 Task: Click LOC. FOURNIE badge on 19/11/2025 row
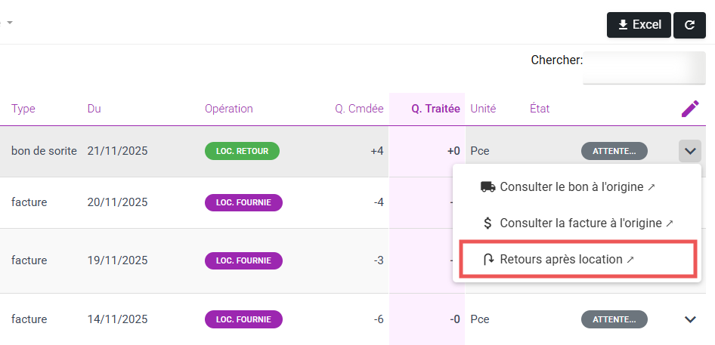click(243, 260)
